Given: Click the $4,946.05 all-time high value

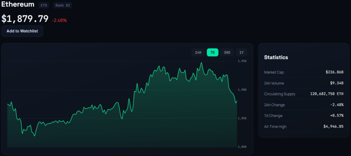Looking at the screenshot, I should click(x=333, y=127).
